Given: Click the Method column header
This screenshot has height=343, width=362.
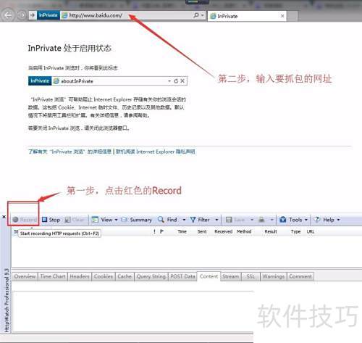Looking at the screenshot, I should tap(244, 231).
